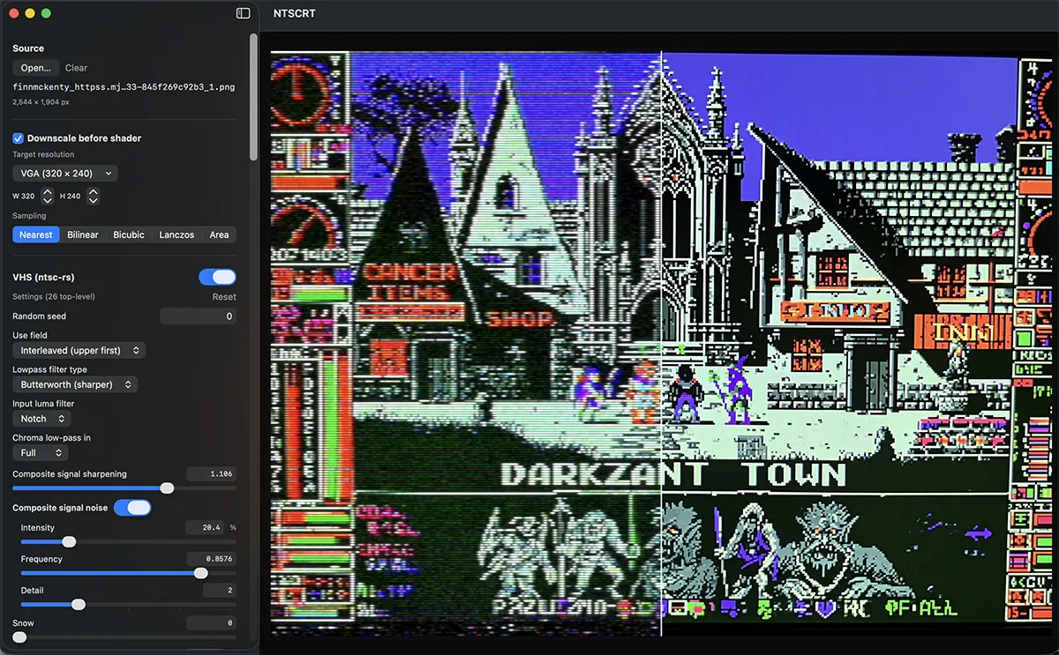
Task: Uncheck Downscale before shader checkbox
Action: click(x=18, y=138)
